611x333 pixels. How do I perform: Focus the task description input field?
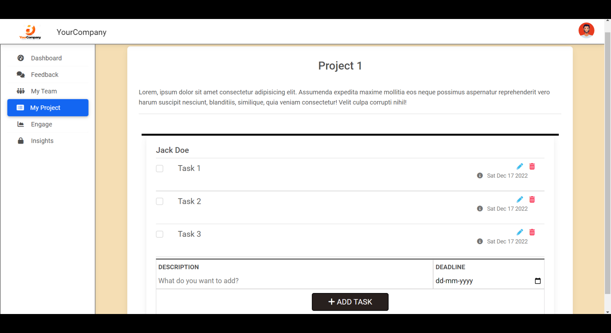point(294,281)
